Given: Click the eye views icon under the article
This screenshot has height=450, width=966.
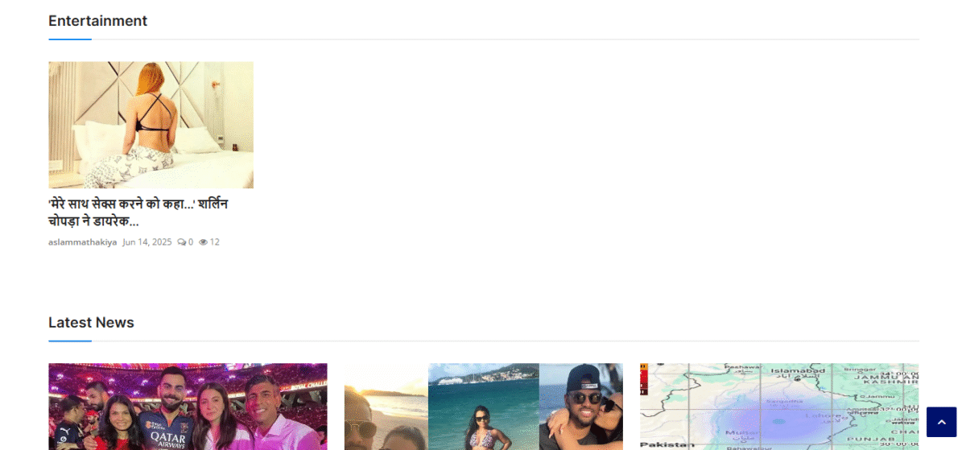Looking at the screenshot, I should (204, 242).
